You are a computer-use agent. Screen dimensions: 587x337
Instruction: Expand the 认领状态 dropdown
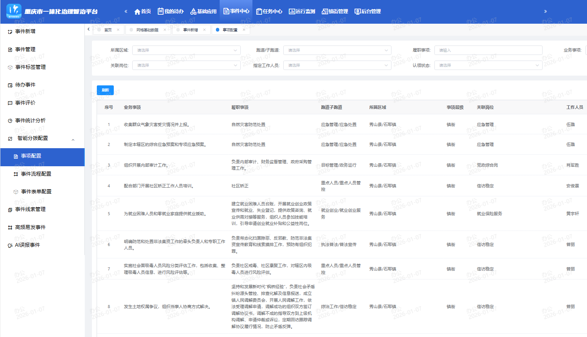488,65
